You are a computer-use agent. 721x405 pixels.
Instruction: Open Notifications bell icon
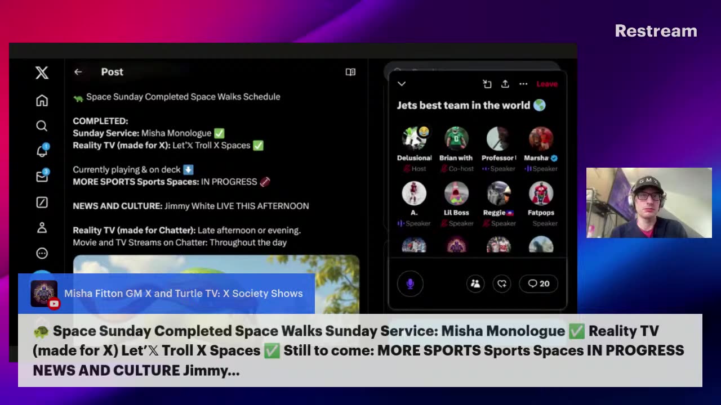pos(42,151)
